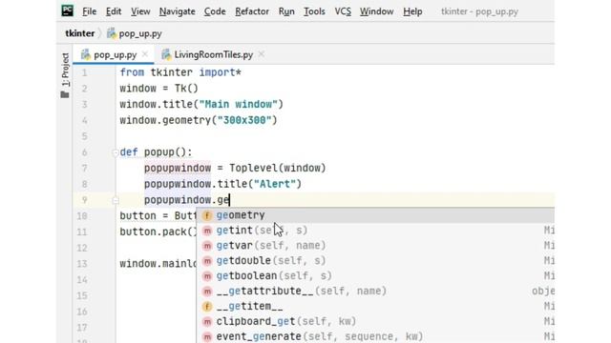Screen dimensions: 611x343
Task: Close the pop_up.py tab
Action: point(145,54)
